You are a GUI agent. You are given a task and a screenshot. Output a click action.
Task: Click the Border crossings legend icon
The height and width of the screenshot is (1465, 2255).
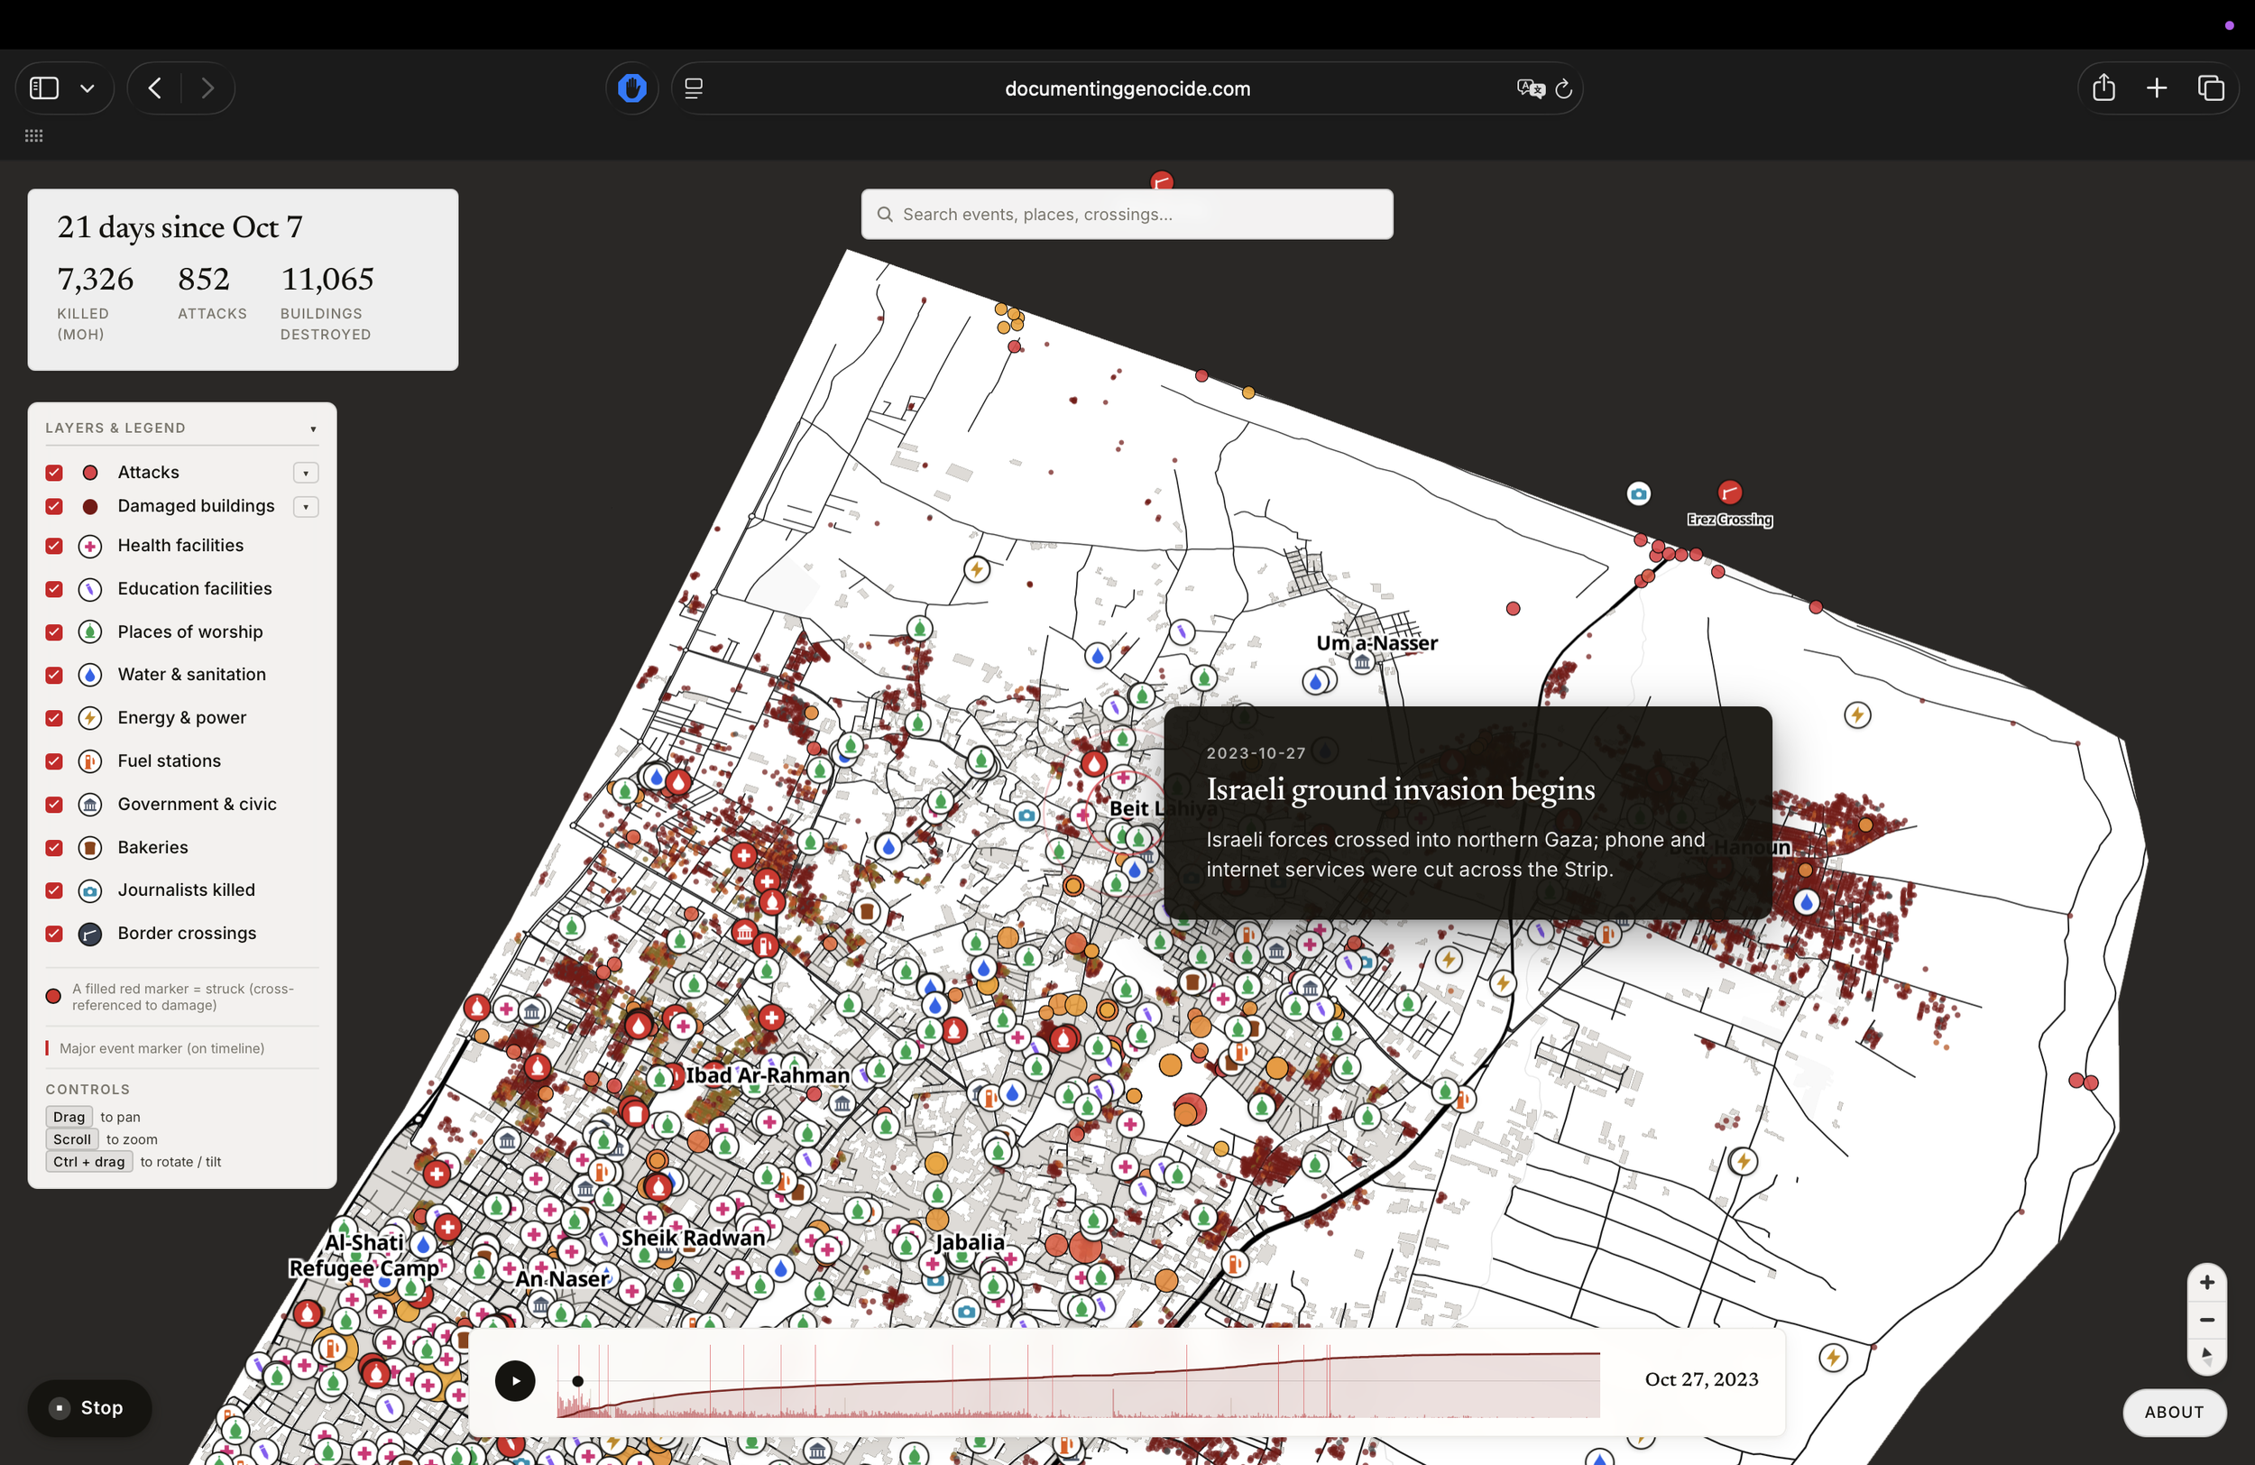pos(90,934)
